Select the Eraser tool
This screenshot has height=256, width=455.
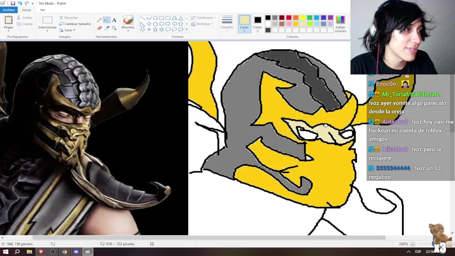100,28
